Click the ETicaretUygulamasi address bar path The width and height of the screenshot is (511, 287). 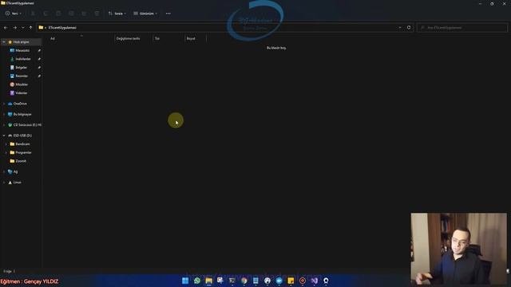coord(62,28)
